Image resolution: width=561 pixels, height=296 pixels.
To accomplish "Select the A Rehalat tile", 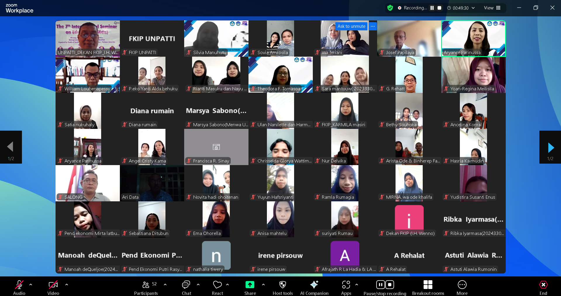I will point(409,255).
